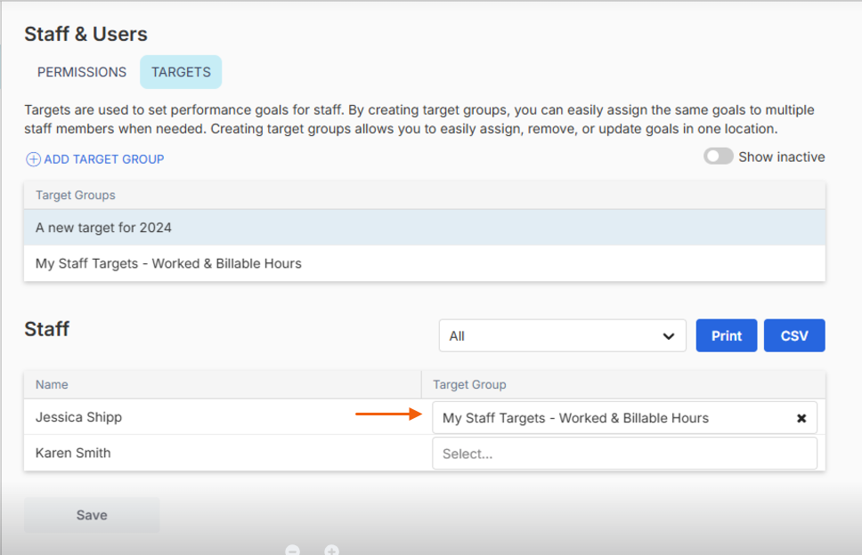This screenshot has width=862, height=555.
Task: Export staff list with CSV button
Action: click(794, 335)
